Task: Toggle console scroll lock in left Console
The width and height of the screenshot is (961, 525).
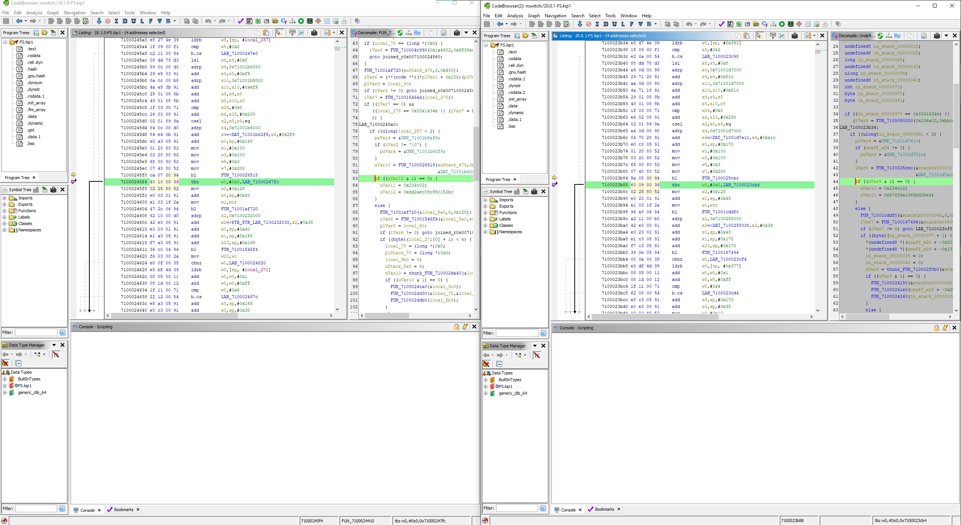Action: (456, 327)
